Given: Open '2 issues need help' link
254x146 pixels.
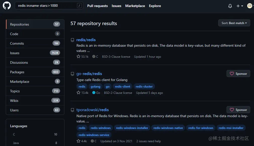Looking at the screenshot, I should [x=149, y=141].
